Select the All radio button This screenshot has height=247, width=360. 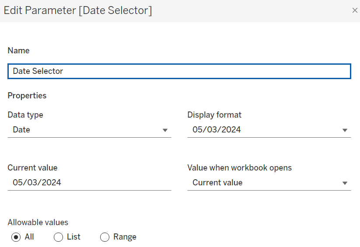point(16,237)
